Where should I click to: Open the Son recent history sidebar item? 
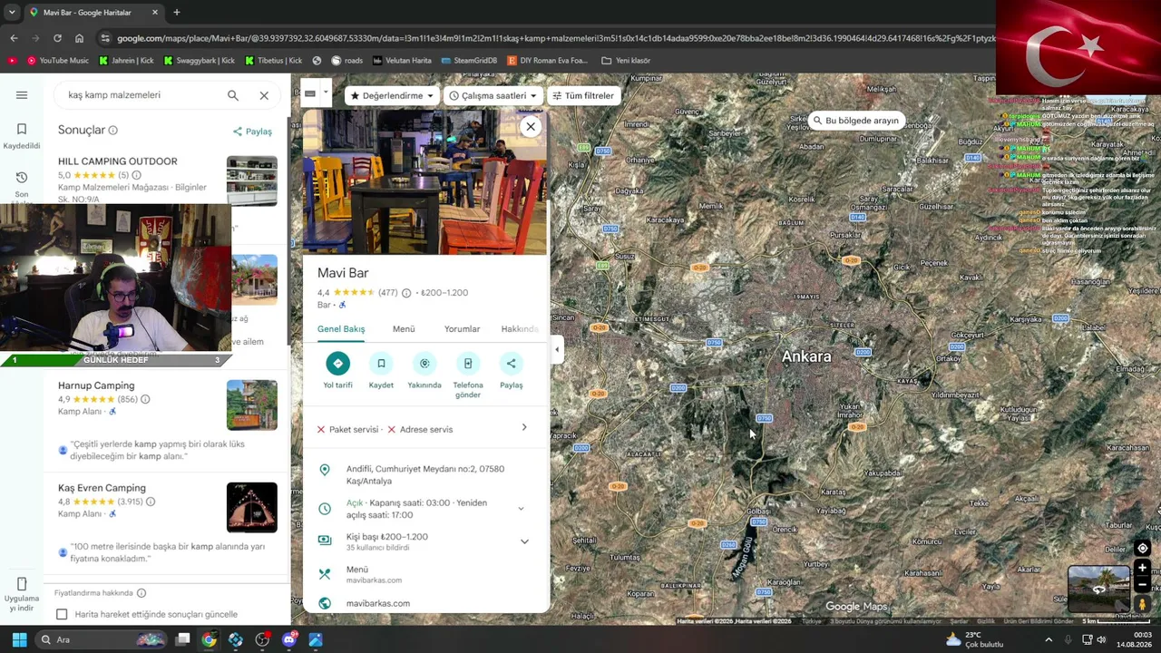(22, 184)
